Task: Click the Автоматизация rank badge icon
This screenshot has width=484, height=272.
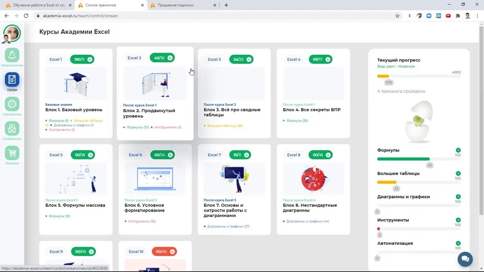Action: 458,243
